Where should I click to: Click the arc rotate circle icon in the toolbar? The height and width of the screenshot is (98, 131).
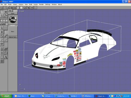click(x=25, y=8)
